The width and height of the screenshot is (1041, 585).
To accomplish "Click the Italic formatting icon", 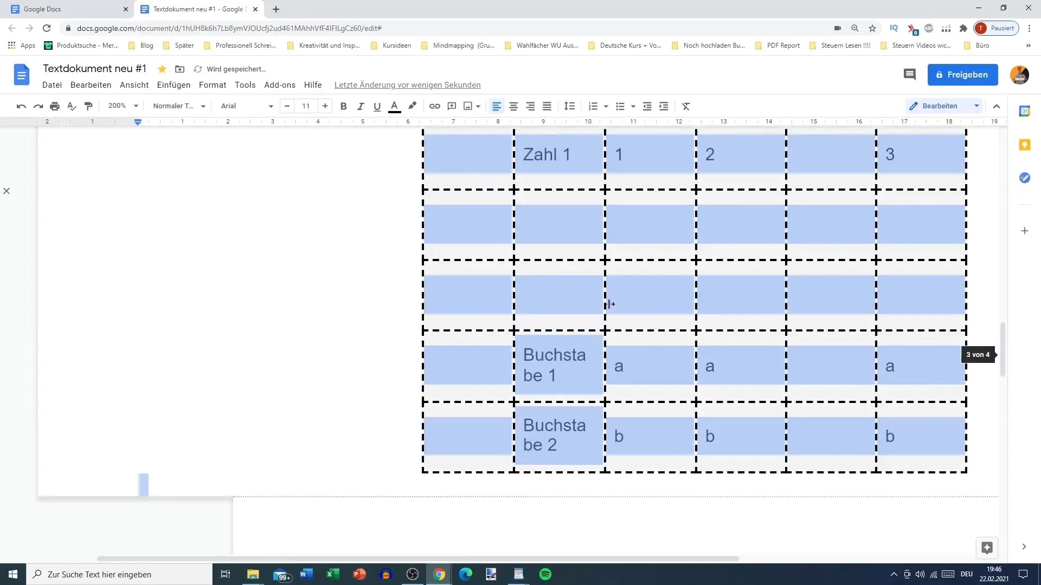I will [361, 106].
